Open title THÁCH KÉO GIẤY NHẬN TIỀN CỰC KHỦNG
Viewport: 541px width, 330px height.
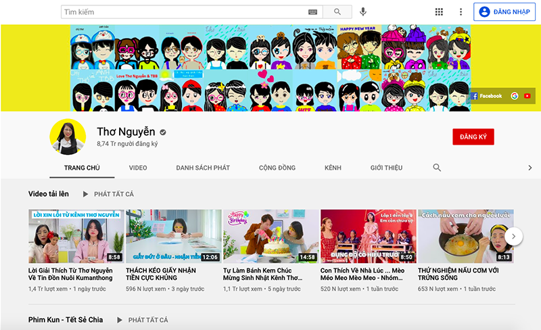pos(161,274)
